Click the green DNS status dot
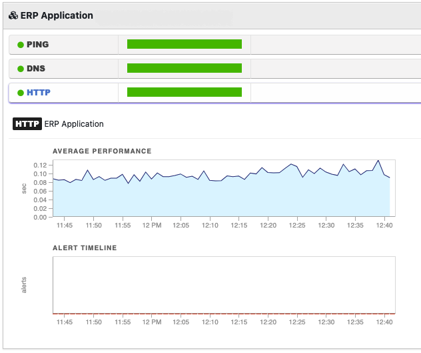Image resolution: width=421 pixels, height=353 pixels. 21,69
